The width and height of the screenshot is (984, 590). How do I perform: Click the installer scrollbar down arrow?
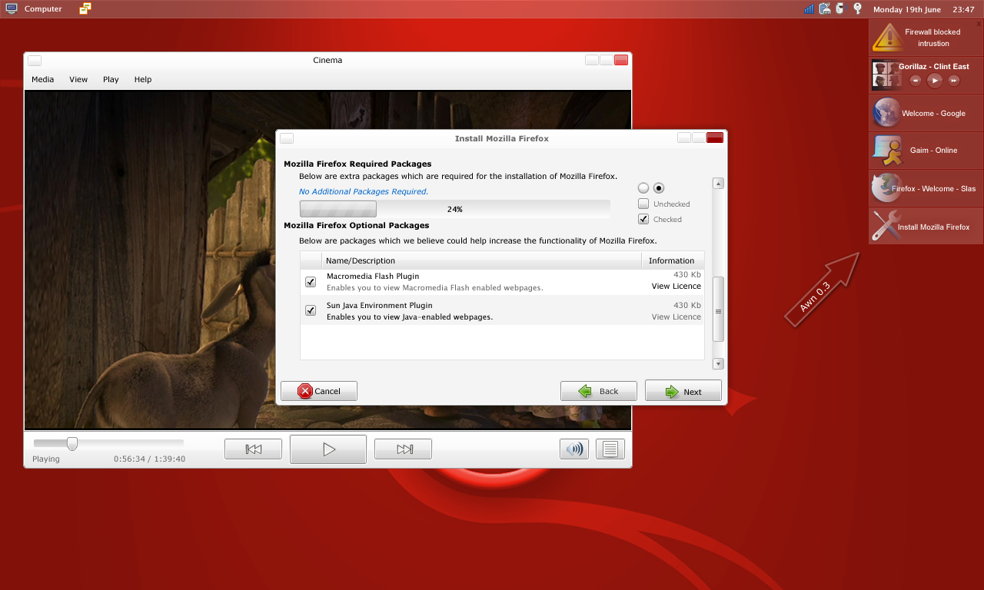pos(718,363)
